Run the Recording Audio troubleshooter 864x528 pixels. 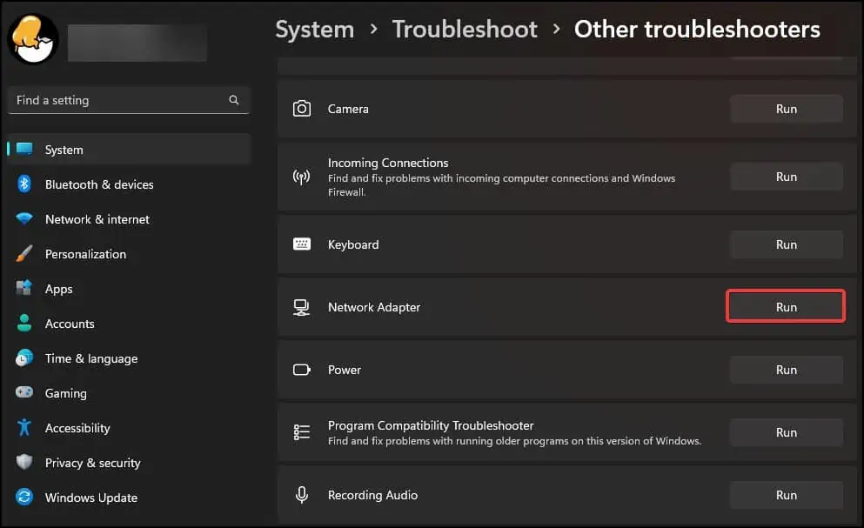click(787, 494)
